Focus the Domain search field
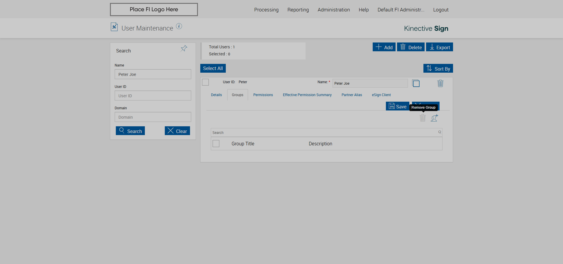This screenshot has height=264, width=563. click(153, 117)
